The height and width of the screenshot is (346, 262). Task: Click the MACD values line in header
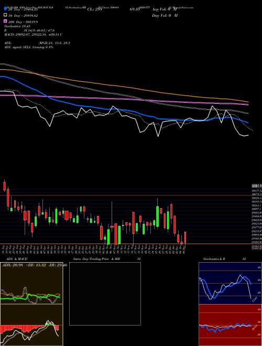click(x=33, y=35)
